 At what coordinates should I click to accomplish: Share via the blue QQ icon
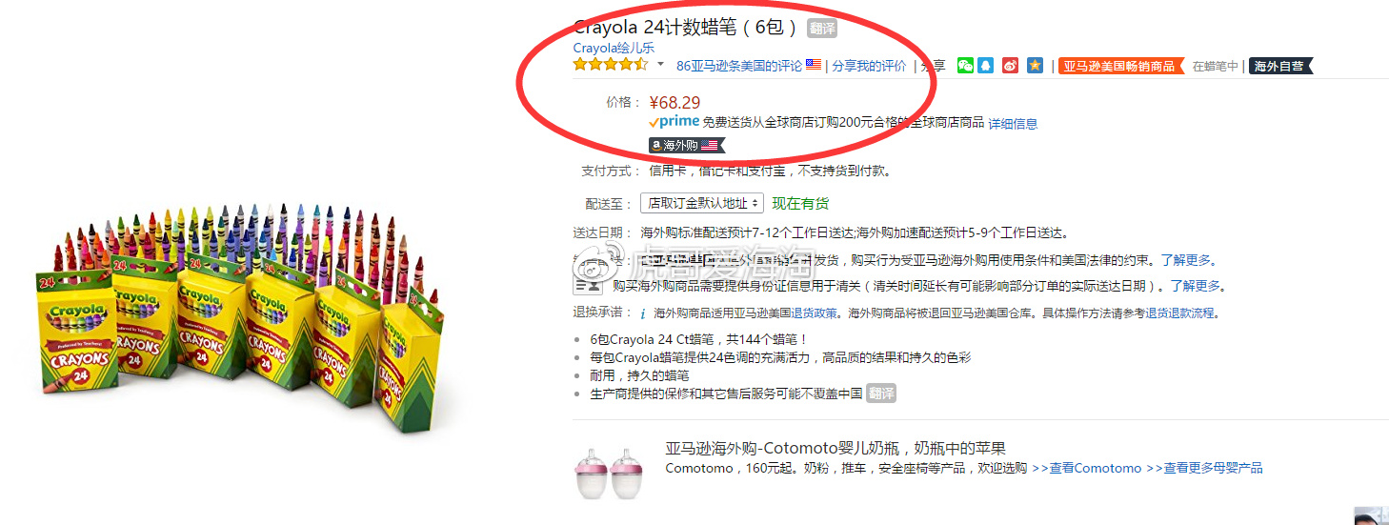[x=986, y=65]
